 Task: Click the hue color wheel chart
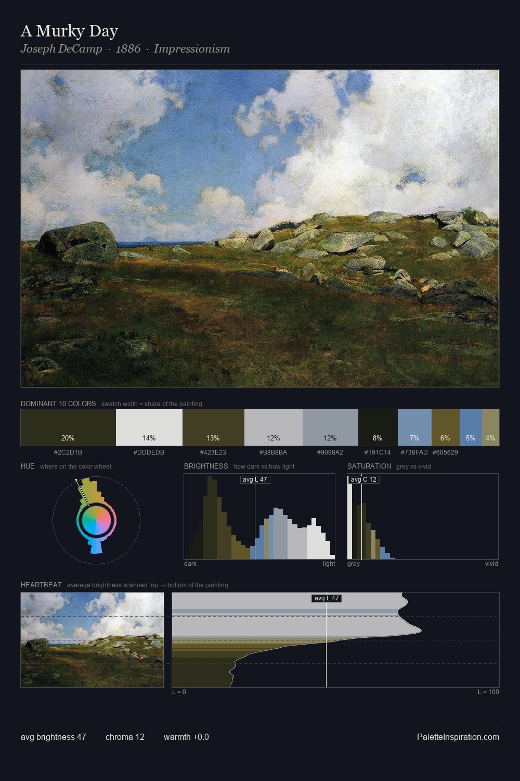96,519
